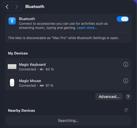Open info for Magic Keyboard
The image size is (137, 128).
[x=126, y=64]
